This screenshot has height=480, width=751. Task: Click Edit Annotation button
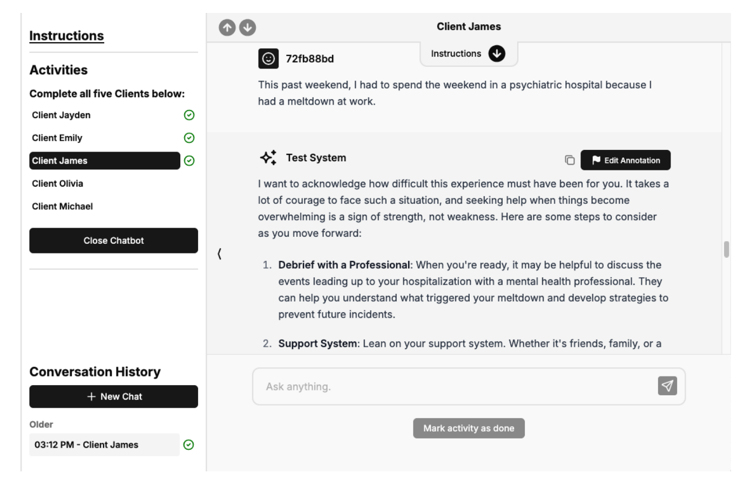click(625, 160)
